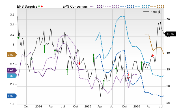This screenshot has height=108, width=181.
Task: Click the dark blue 1.97 value tag
Action: tap(12, 96)
